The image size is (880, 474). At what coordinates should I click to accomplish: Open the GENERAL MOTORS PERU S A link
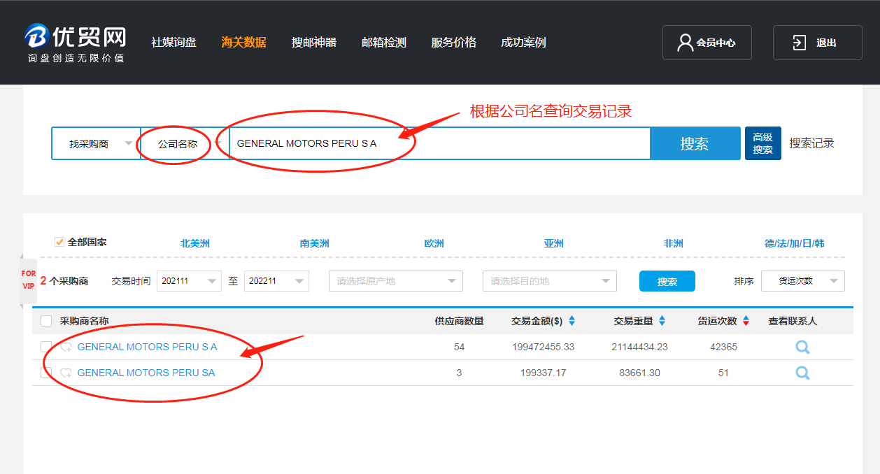(147, 347)
